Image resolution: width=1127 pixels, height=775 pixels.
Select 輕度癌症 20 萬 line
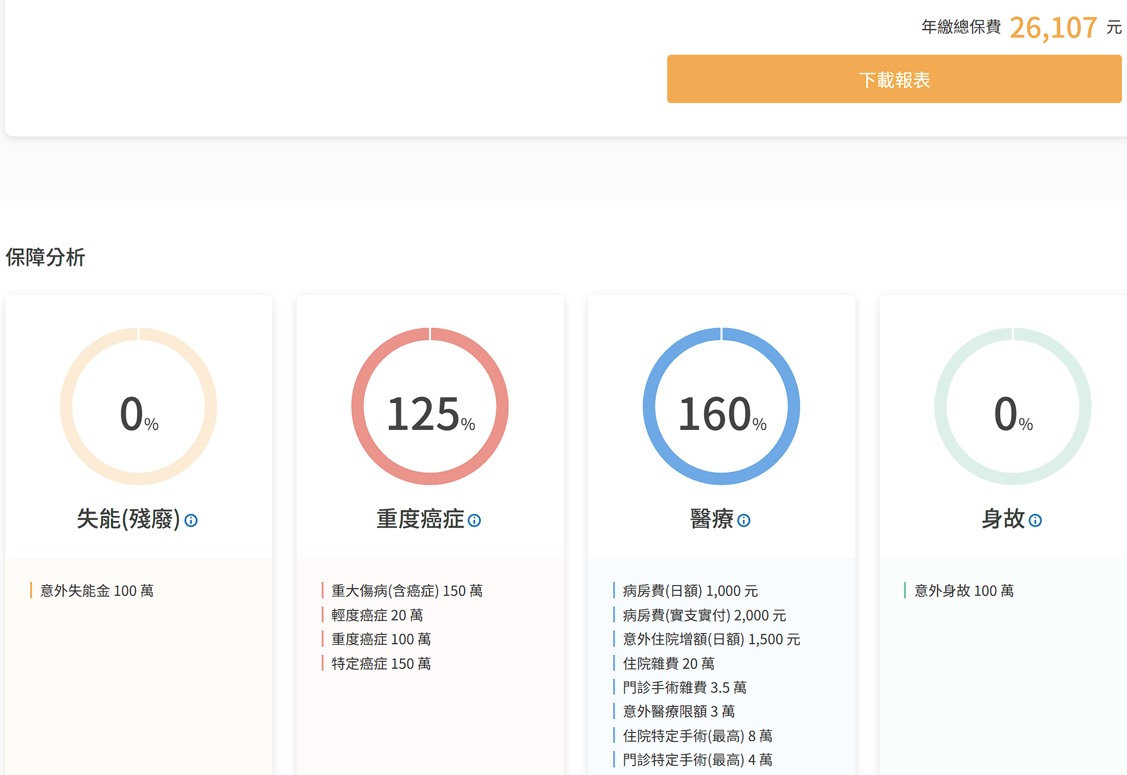(378, 615)
